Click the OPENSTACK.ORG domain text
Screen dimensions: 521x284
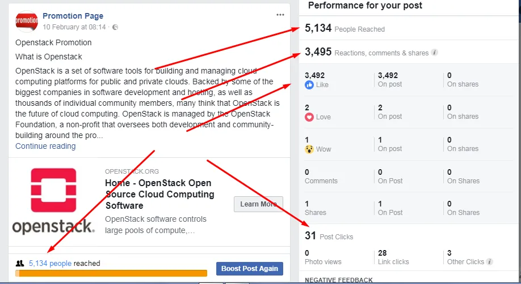(132, 171)
